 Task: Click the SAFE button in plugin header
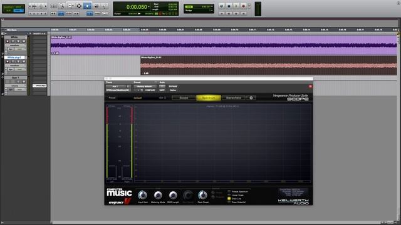(162, 90)
